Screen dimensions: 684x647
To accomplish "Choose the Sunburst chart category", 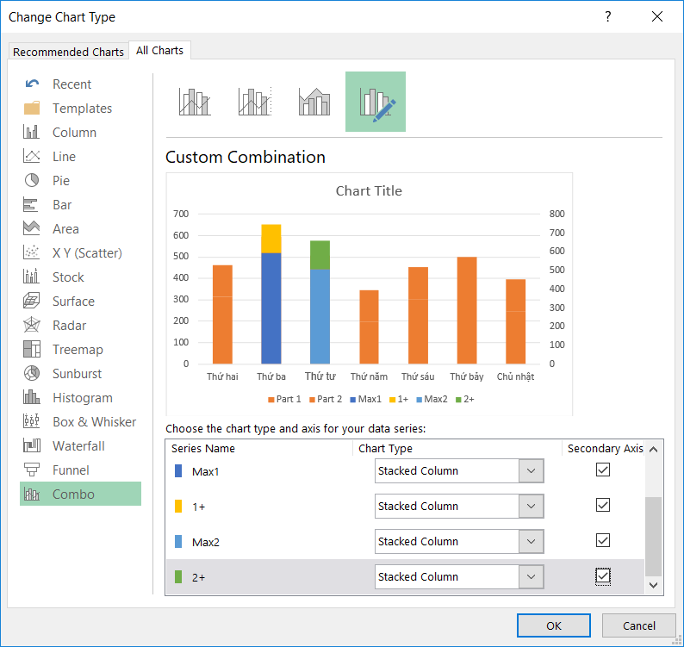I will click(77, 374).
